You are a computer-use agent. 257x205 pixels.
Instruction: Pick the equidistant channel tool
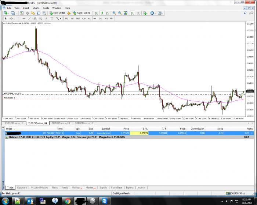[x=35, y=18]
